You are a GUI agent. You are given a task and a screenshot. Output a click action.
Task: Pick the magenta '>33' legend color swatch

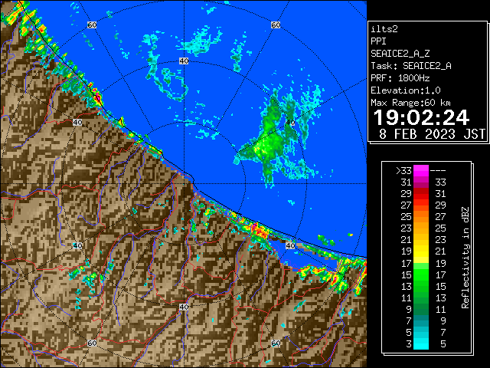point(421,170)
